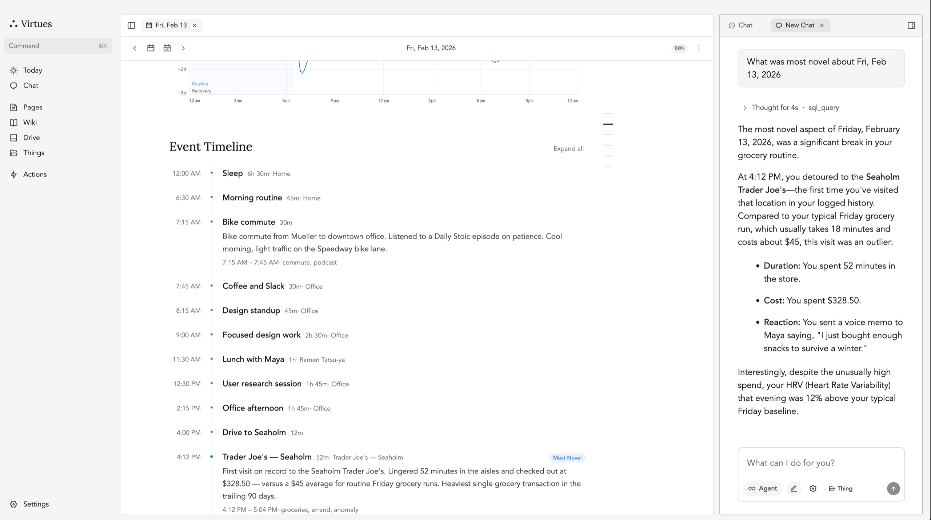Click the groceries, errand, anomaly tags line
This screenshot has height=520, width=931.
[x=320, y=509]
